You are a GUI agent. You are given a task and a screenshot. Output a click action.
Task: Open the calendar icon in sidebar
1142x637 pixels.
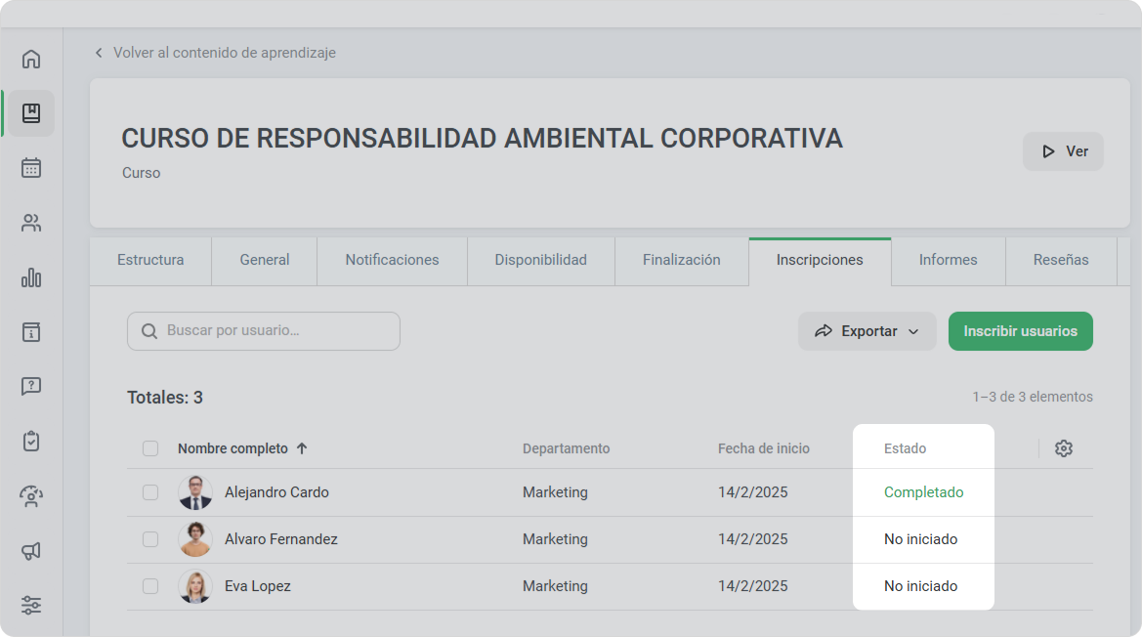point(31,168)
